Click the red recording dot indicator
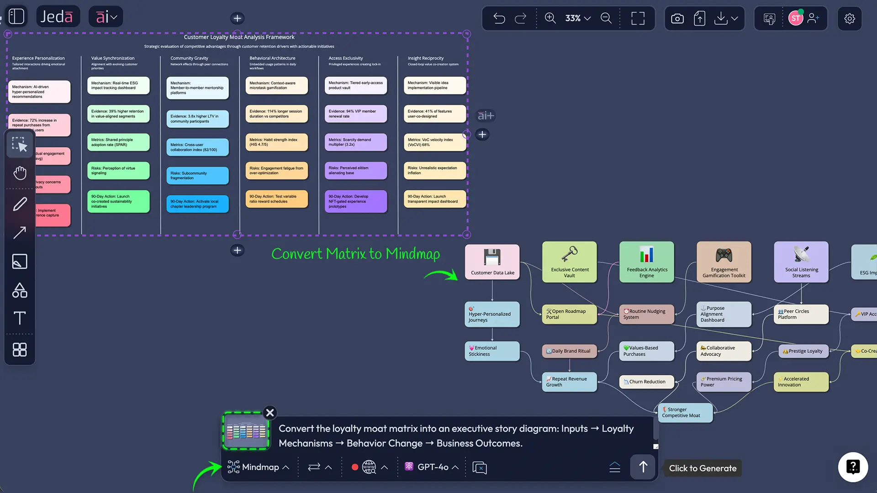The height and width of the screenshot is (493, 877). point(354,467)
